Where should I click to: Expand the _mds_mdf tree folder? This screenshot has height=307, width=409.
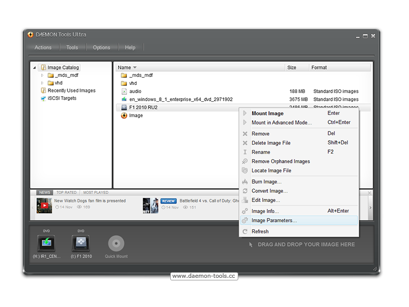(x=42, y=75)
